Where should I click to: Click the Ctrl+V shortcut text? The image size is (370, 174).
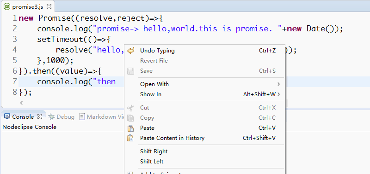267,128
